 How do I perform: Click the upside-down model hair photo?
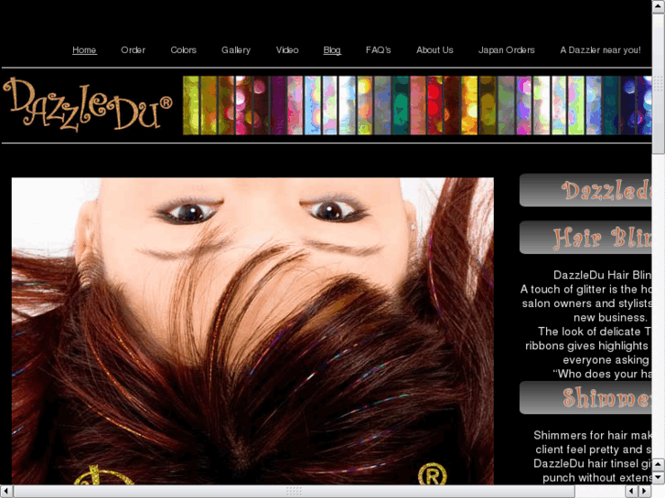tap(252, 331)
